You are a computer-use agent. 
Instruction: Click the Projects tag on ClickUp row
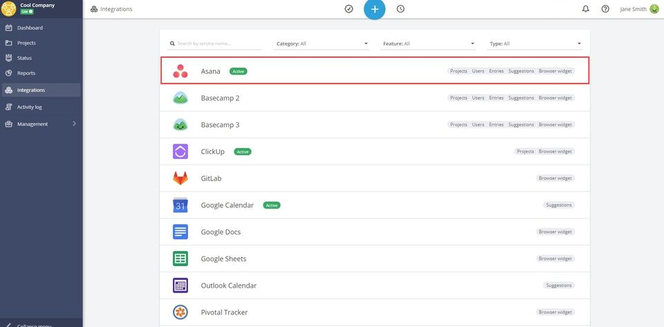pos(525,151)
